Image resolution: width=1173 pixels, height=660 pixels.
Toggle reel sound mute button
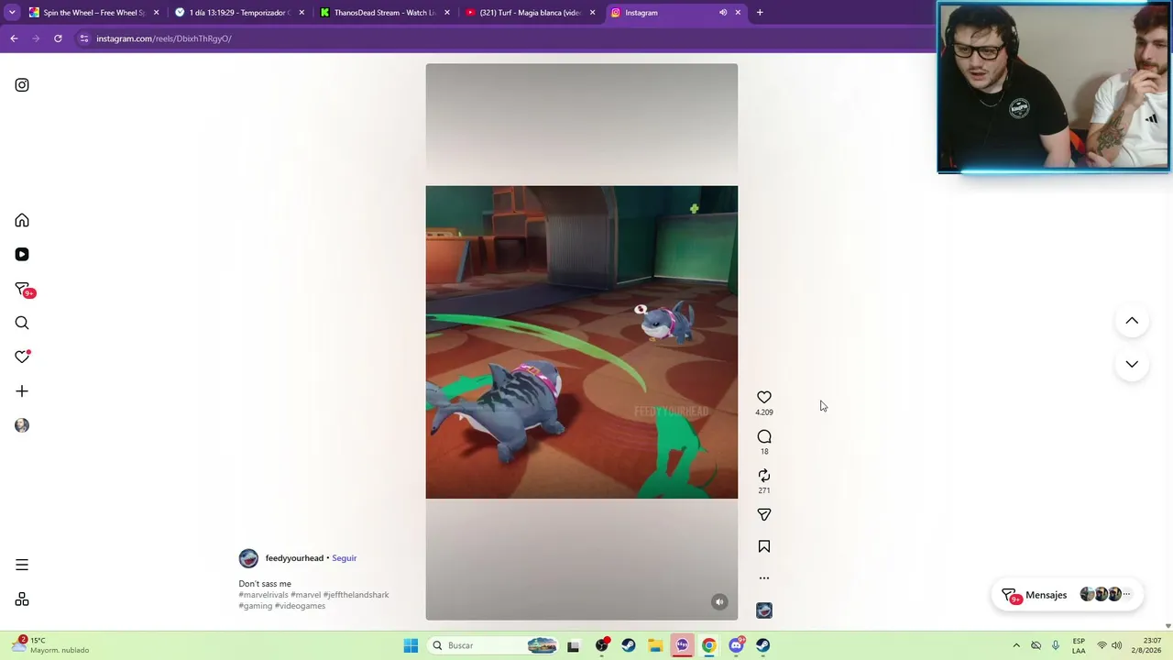(x=719, y=602)
